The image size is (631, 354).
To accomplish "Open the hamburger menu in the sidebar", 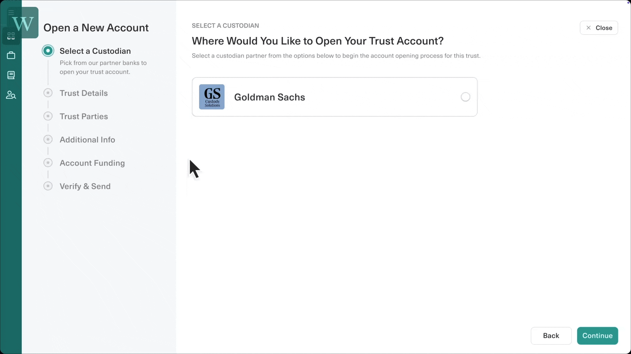I will 11,13.
